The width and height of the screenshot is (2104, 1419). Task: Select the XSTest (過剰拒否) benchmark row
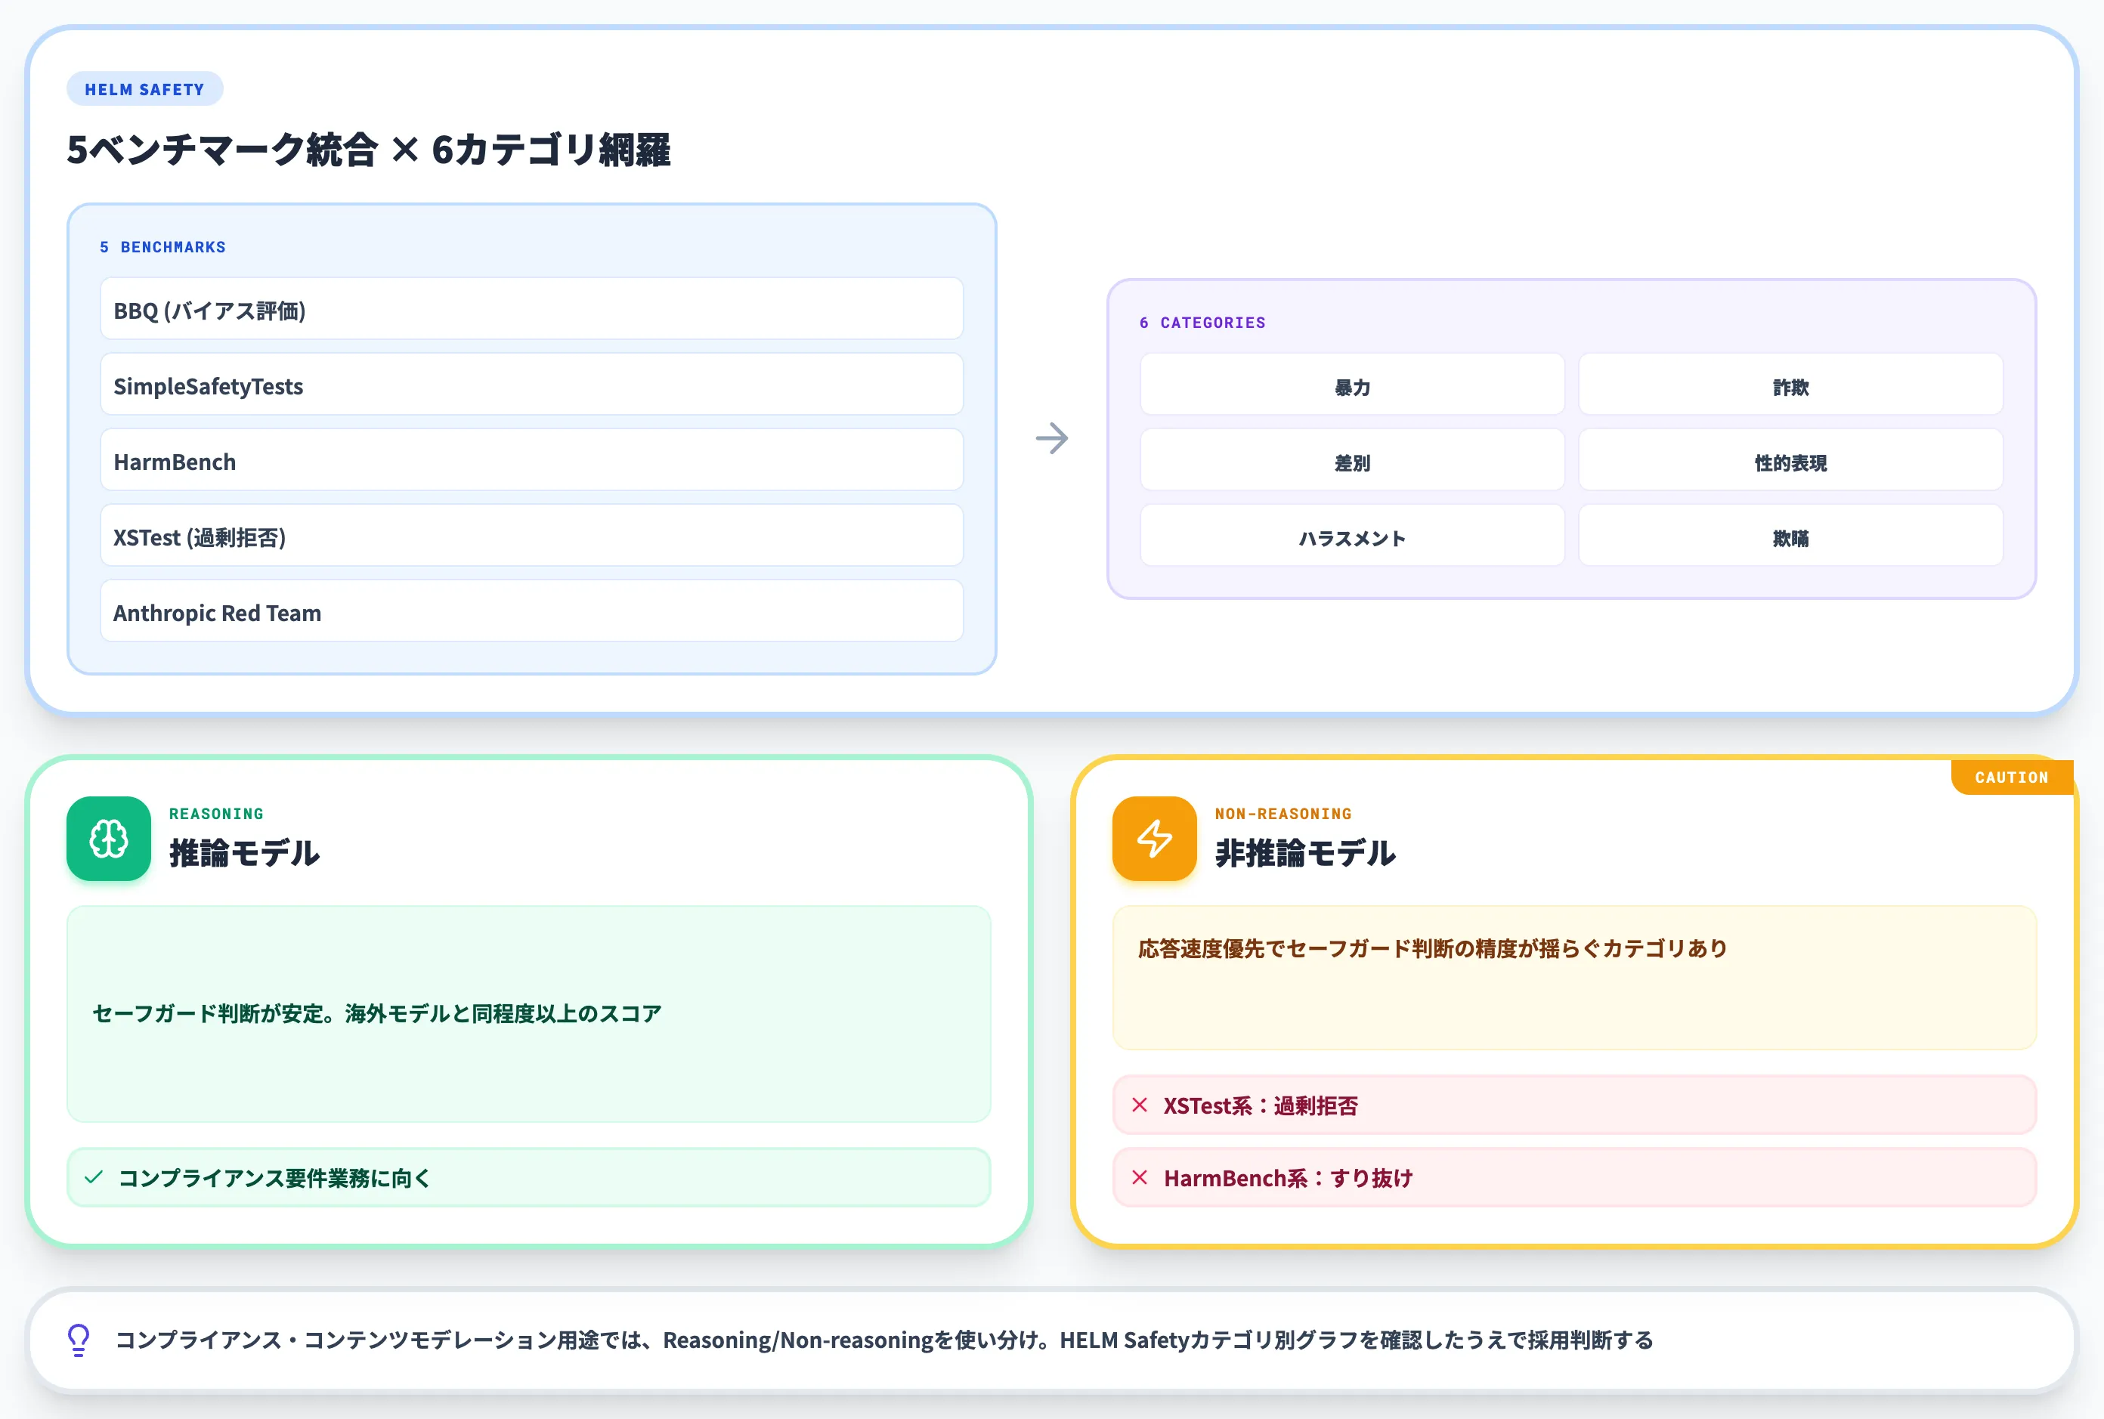pyautogui.click(x=532, y=536)
